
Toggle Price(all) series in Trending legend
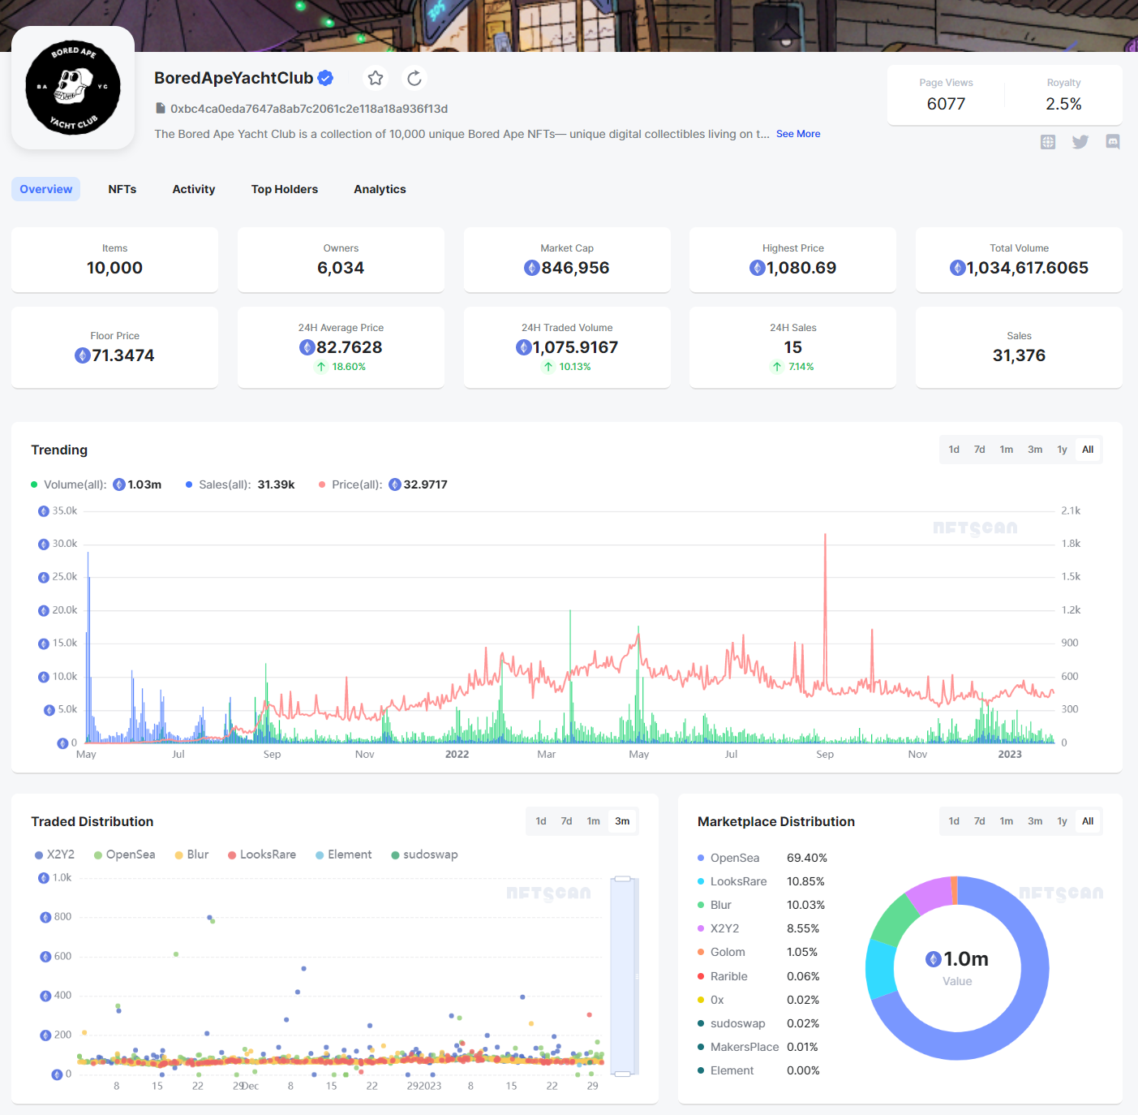tap(383, 484)
